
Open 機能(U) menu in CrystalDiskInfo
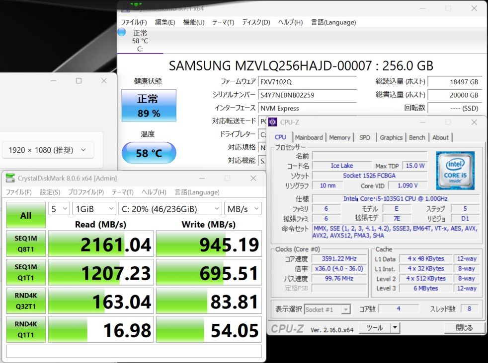pos(194,22)
